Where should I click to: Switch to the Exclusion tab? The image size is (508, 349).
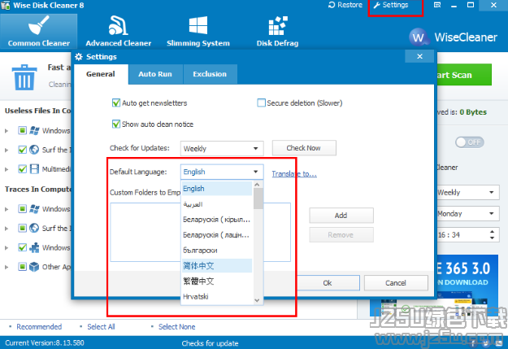coord(210,74)
